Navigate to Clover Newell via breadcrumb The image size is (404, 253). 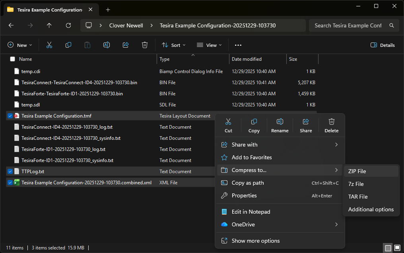(126, 25)
